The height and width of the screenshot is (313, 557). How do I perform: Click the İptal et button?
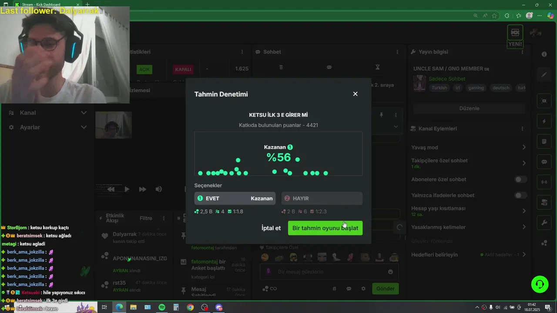point(271,228)
